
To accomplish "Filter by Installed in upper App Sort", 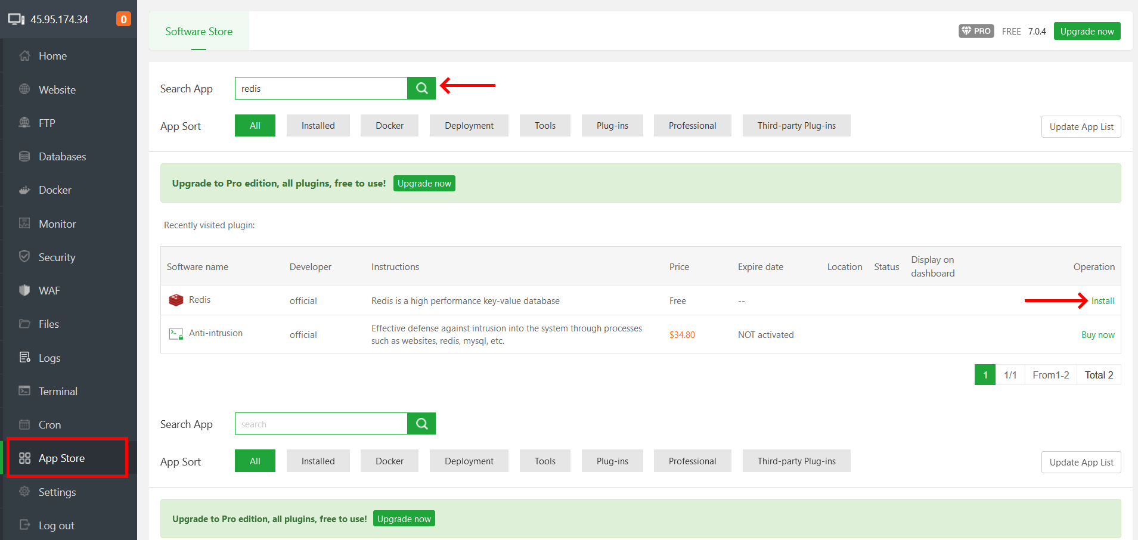I will coord(318,126).
